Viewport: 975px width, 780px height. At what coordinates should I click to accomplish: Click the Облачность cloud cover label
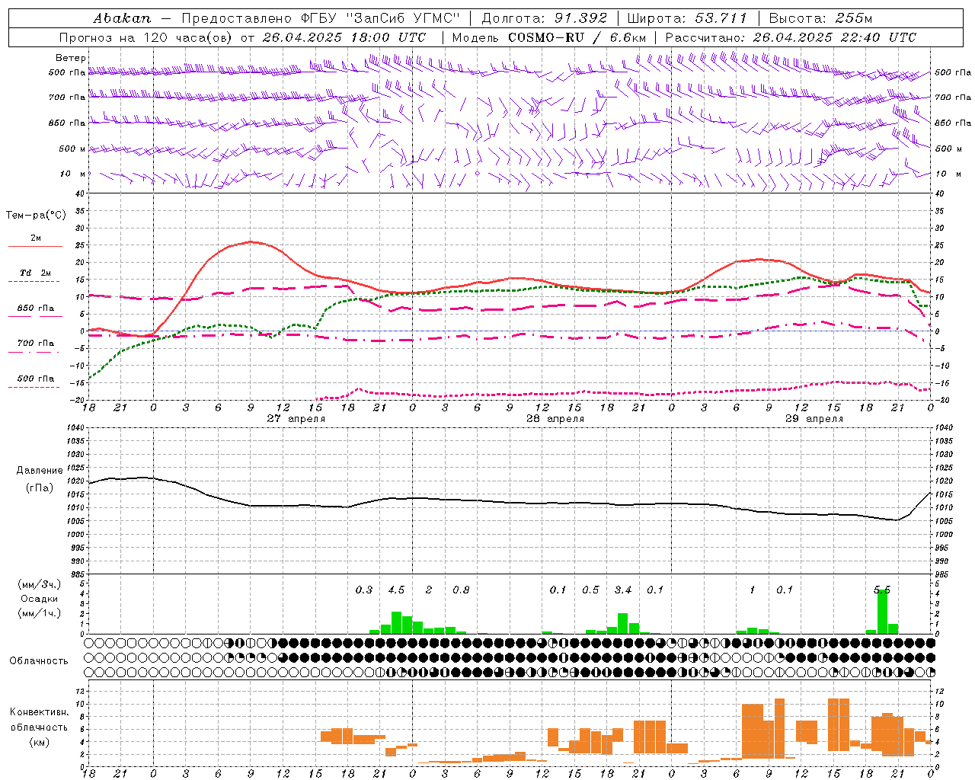pyautogui.click(x=39, y=661)
